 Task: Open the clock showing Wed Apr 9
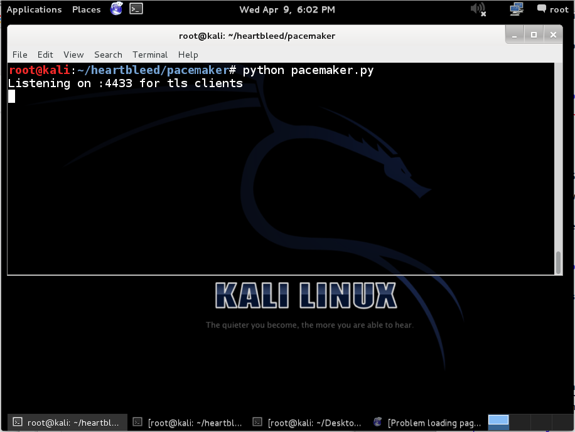[287, 9]
